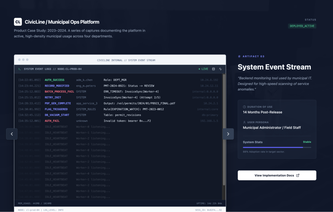The height and width of the screenshot is (212, 333).
Task: Click the CL CivicLine logo icon
Action: pyautogui.click(x=18, y=22)
